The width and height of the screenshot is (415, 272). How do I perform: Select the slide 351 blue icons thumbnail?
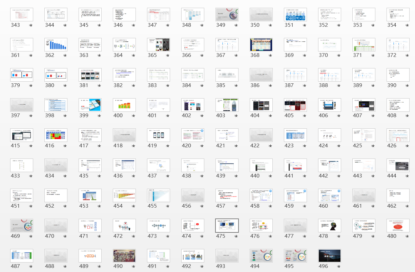point(295,15)
